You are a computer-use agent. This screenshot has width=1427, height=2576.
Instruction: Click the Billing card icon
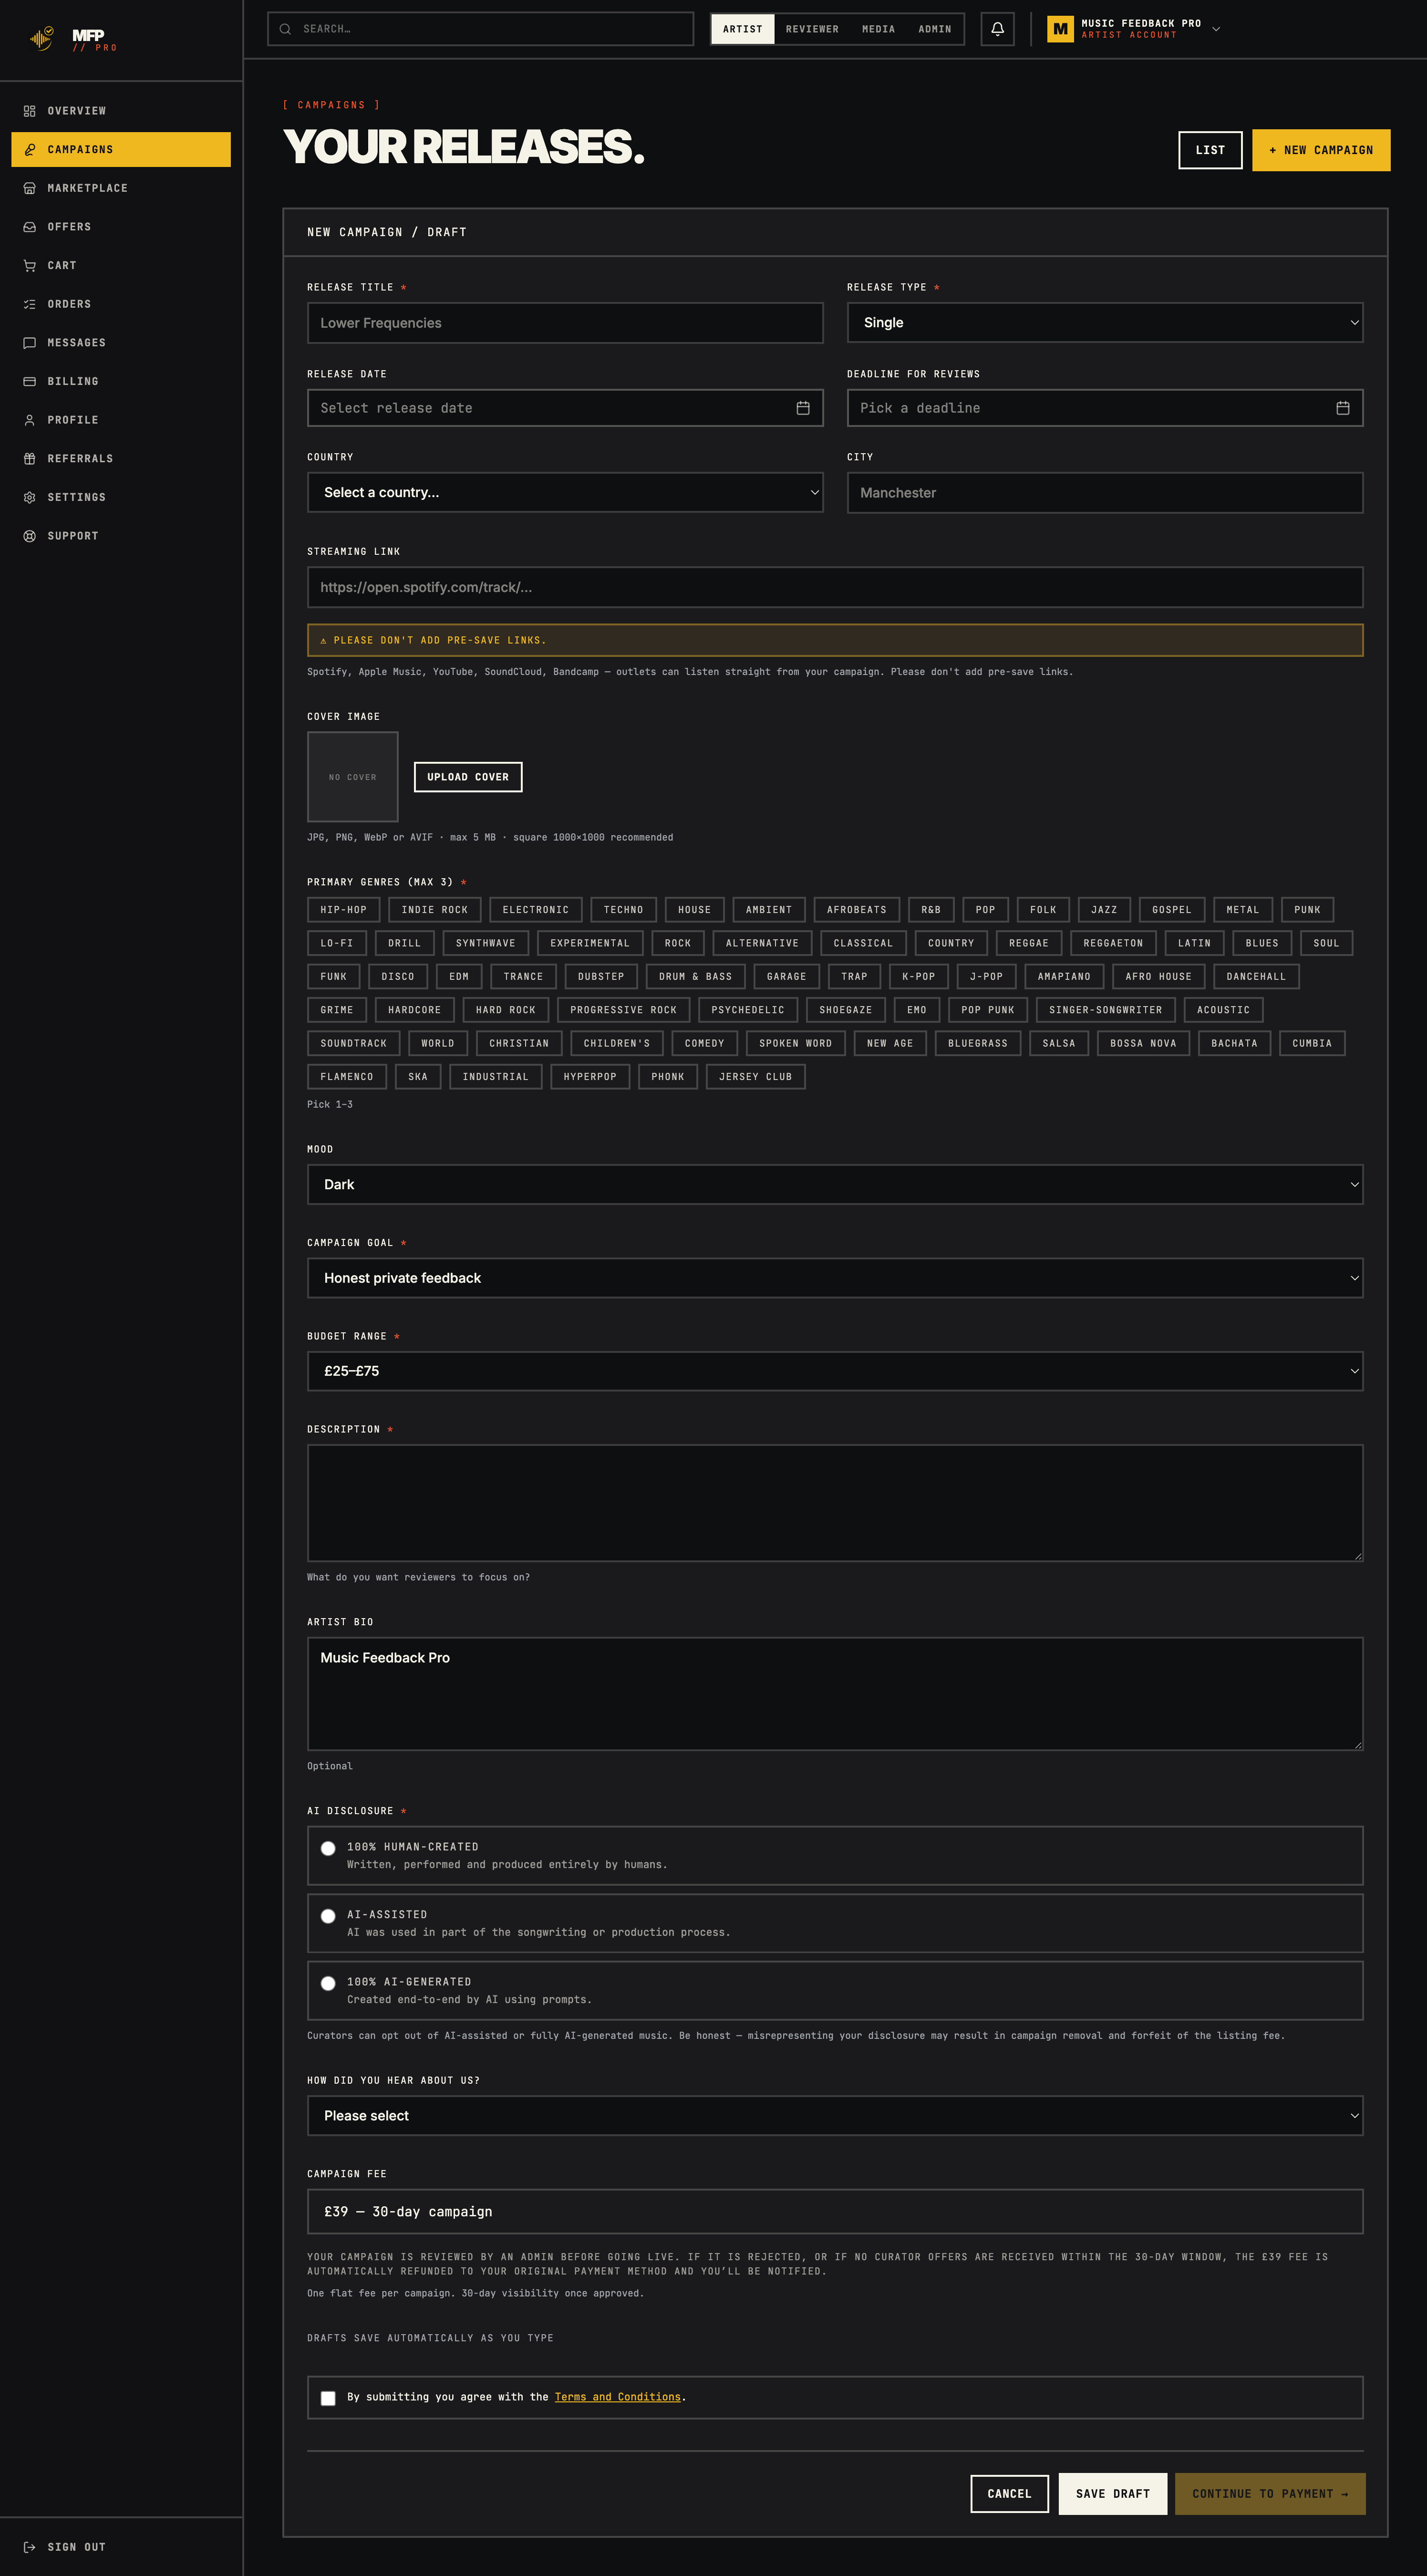pos(30,382)
